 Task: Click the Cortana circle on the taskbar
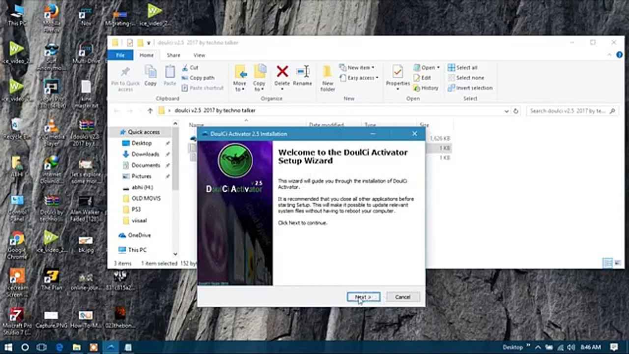(25, 347)
